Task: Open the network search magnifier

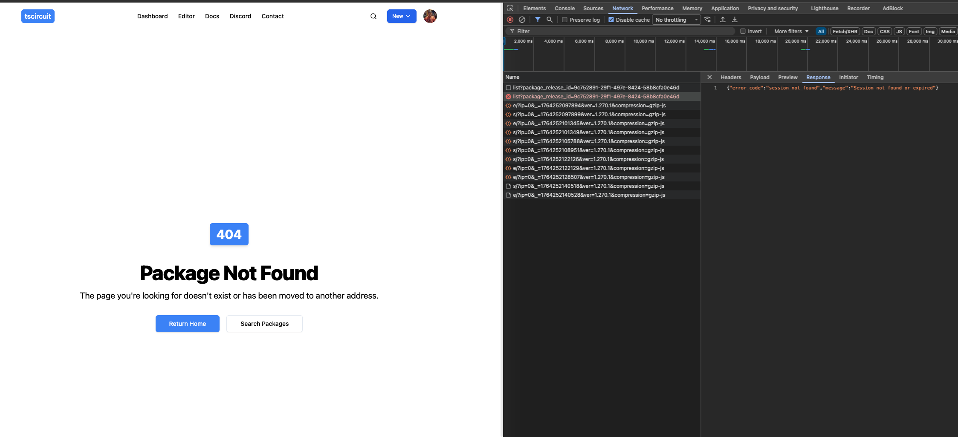Action: (x=550, y=20)
